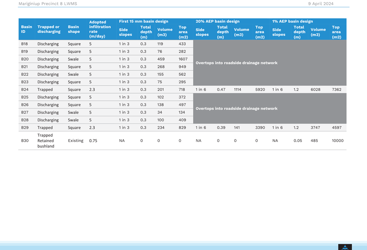This screenshot has height=250, width=367.
Task: Click the 'Trapped or discharging' column header
Action: tap(49, 29)
